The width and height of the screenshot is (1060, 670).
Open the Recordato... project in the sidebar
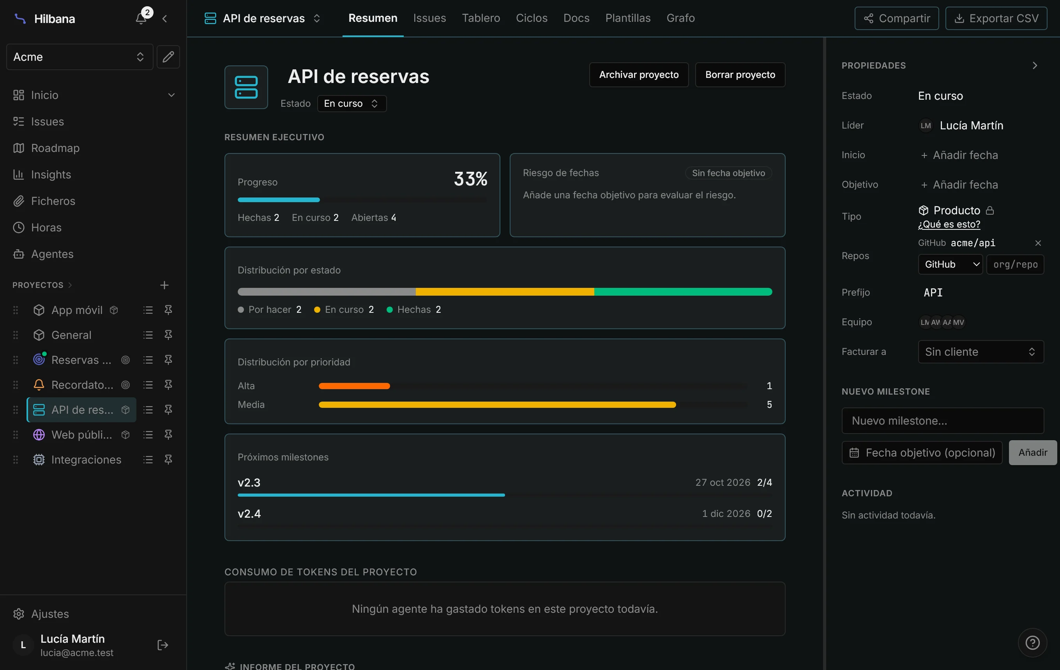pyautogui.click(x=82, y=385)
